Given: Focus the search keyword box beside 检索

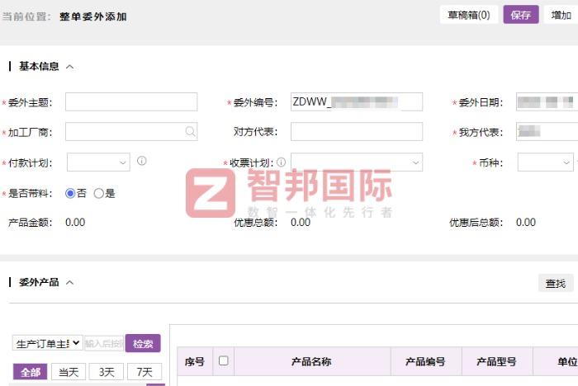Looking at the screenshot, I should [104, 343].
